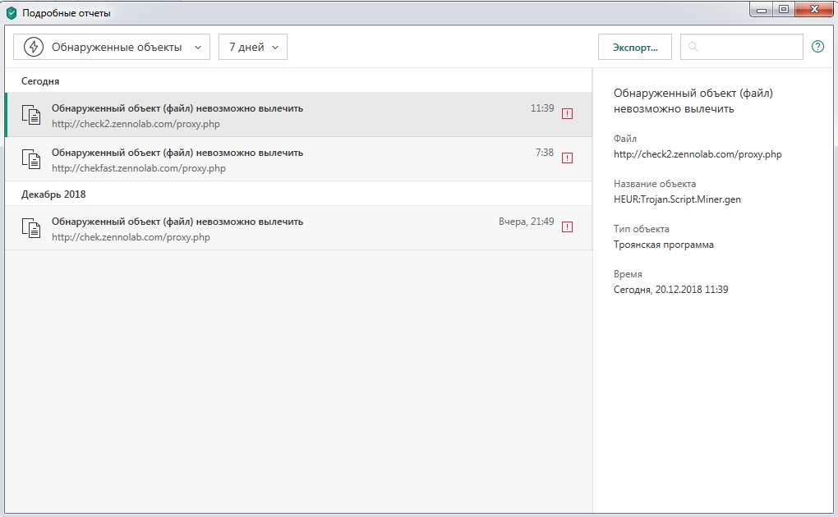
Task: Focus the search input field
Action: coord(748,48)
